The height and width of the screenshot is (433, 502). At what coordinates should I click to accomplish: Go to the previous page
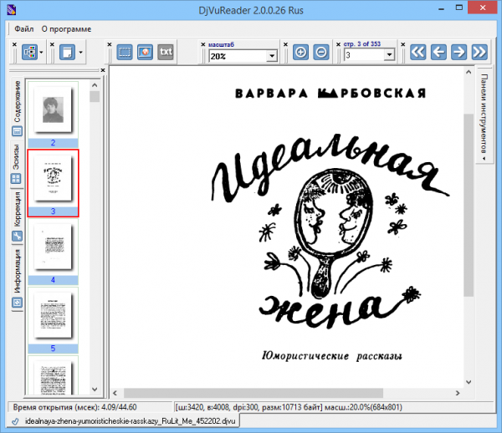click(438, 52)
